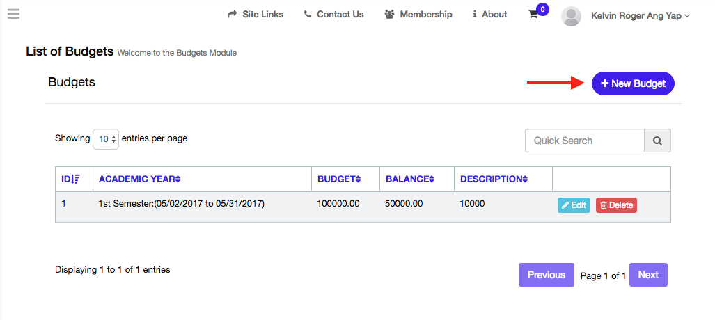Open entries per page dropdown

pos(106,138)
